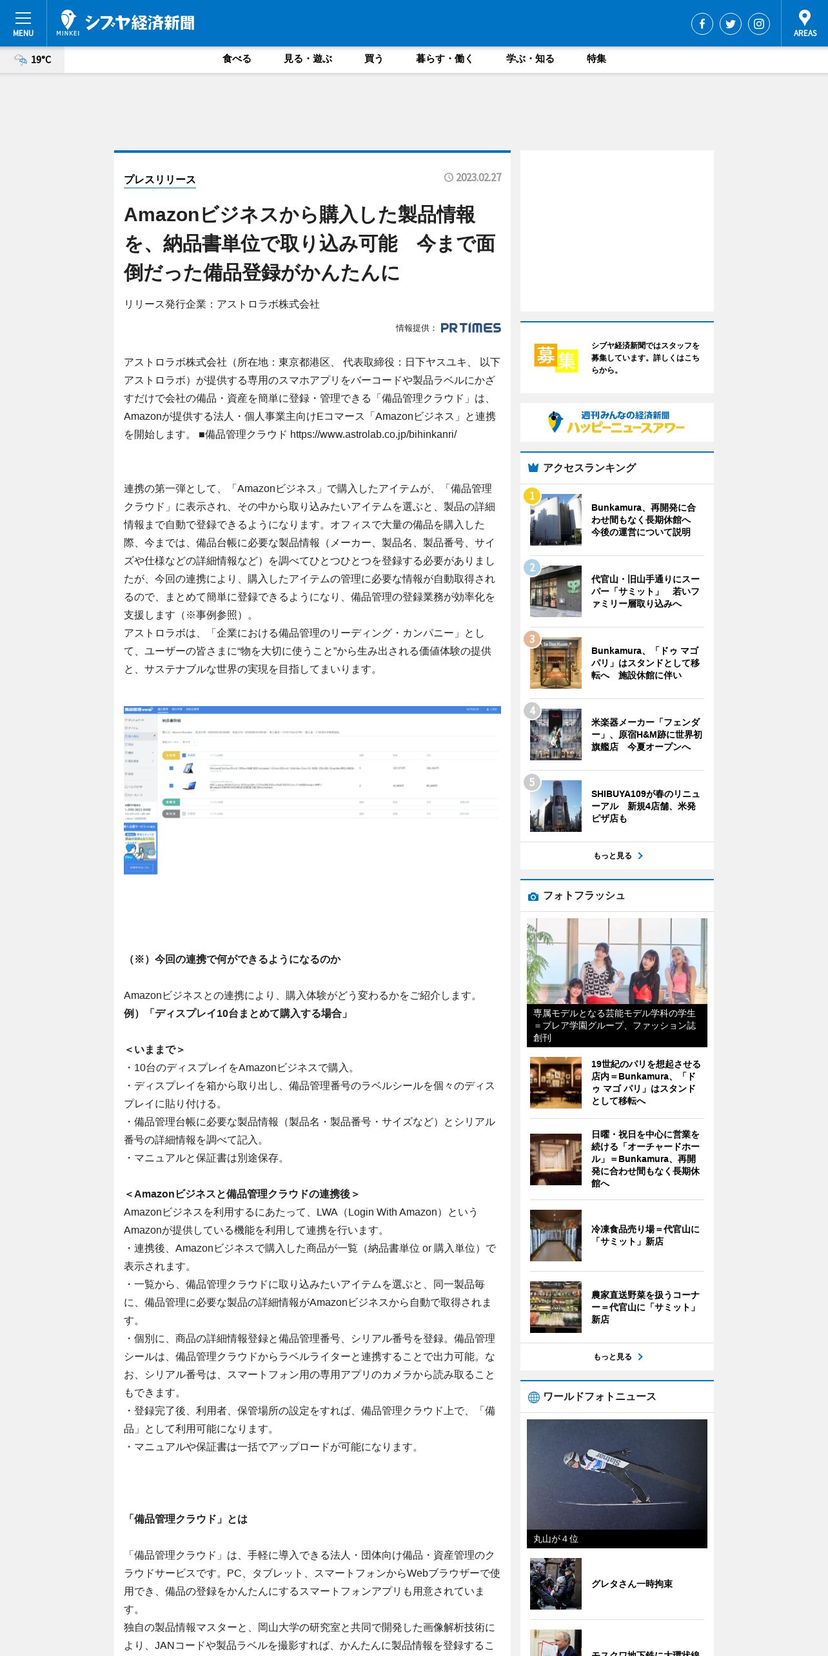The height and width of the screenshot is (1656, 828).
Task: Open the Twitter icon in header
Action: pos(731,24)
